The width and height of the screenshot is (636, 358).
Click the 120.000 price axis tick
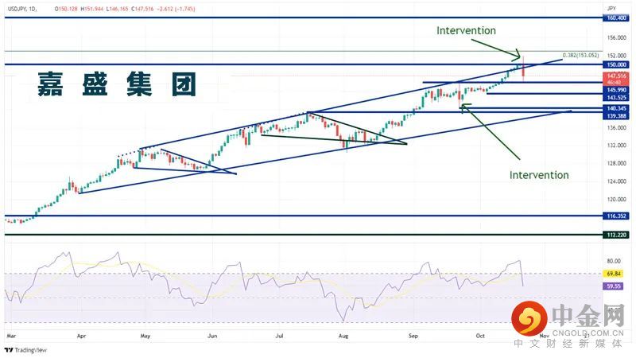[x=616, y=200]
